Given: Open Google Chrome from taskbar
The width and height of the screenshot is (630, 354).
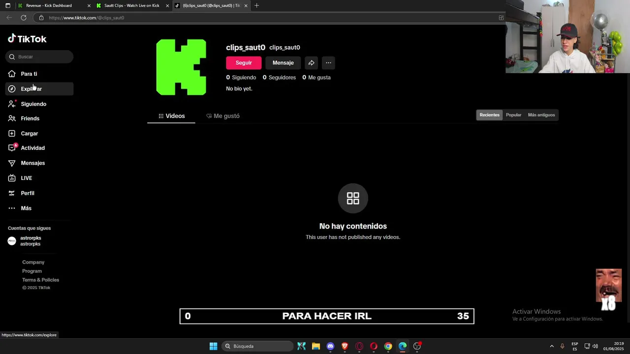Looking at the screenshot, I should [388, 346].
